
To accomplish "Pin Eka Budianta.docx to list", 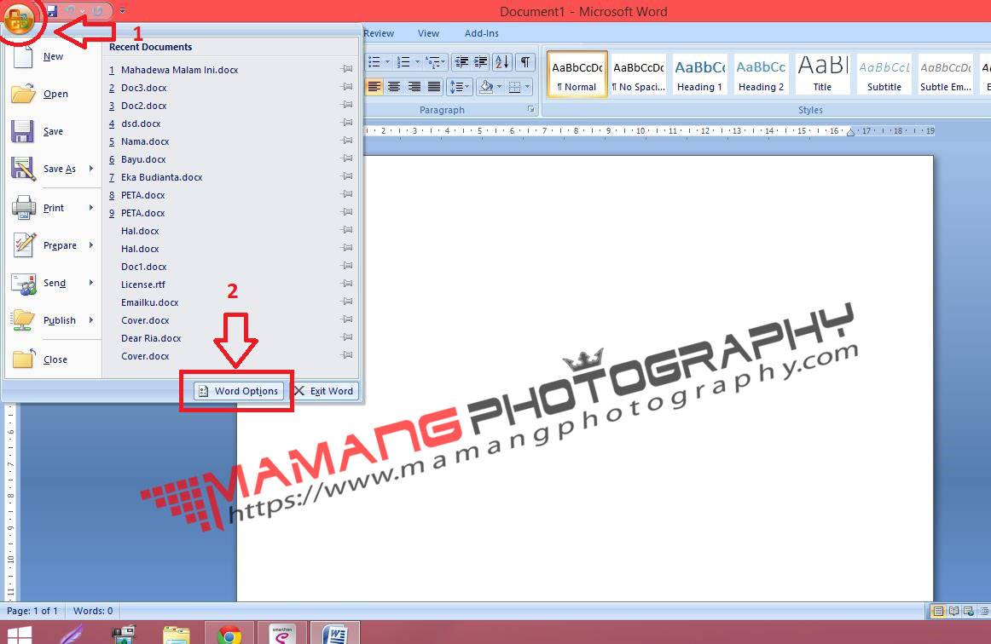I will pyautogui.click(x=346, y=176).
